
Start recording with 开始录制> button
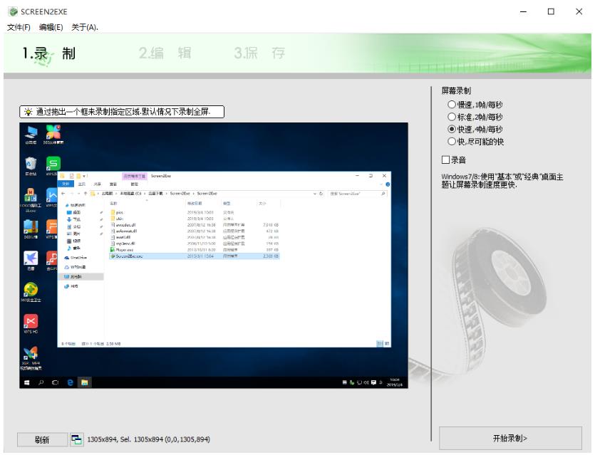click(510, 439)
